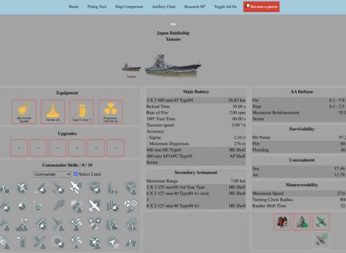Select the 460 mm/45 Type94 artillery equipment
Viewport: 346px width, 253px height.
click(24, 112)
